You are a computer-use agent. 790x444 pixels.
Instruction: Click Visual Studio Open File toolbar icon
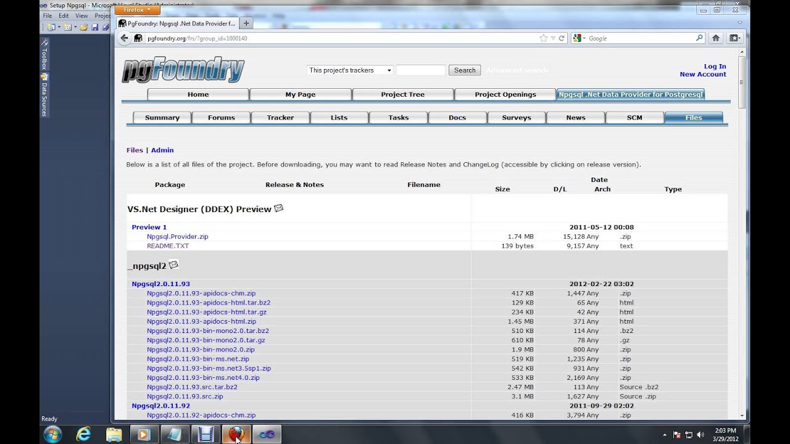(85, 27)
